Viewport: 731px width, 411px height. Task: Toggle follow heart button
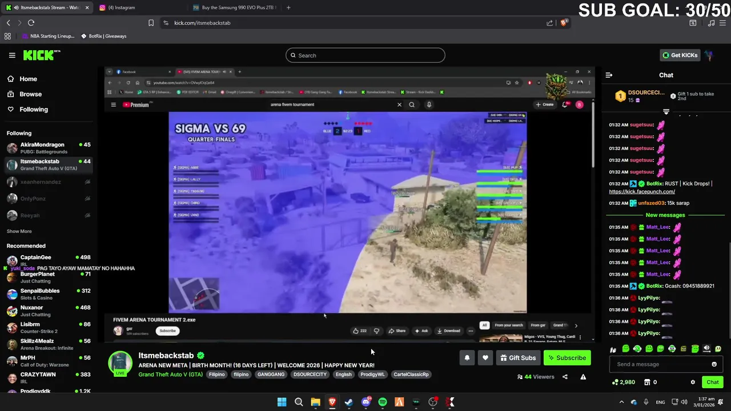[485, 358]
